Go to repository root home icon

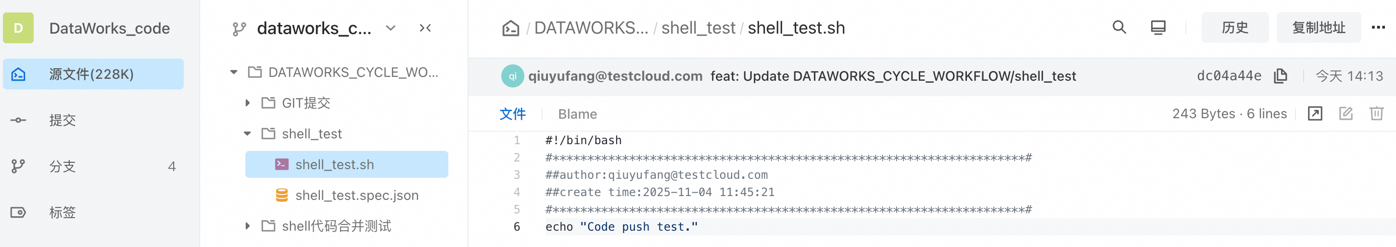coord(510,28)
